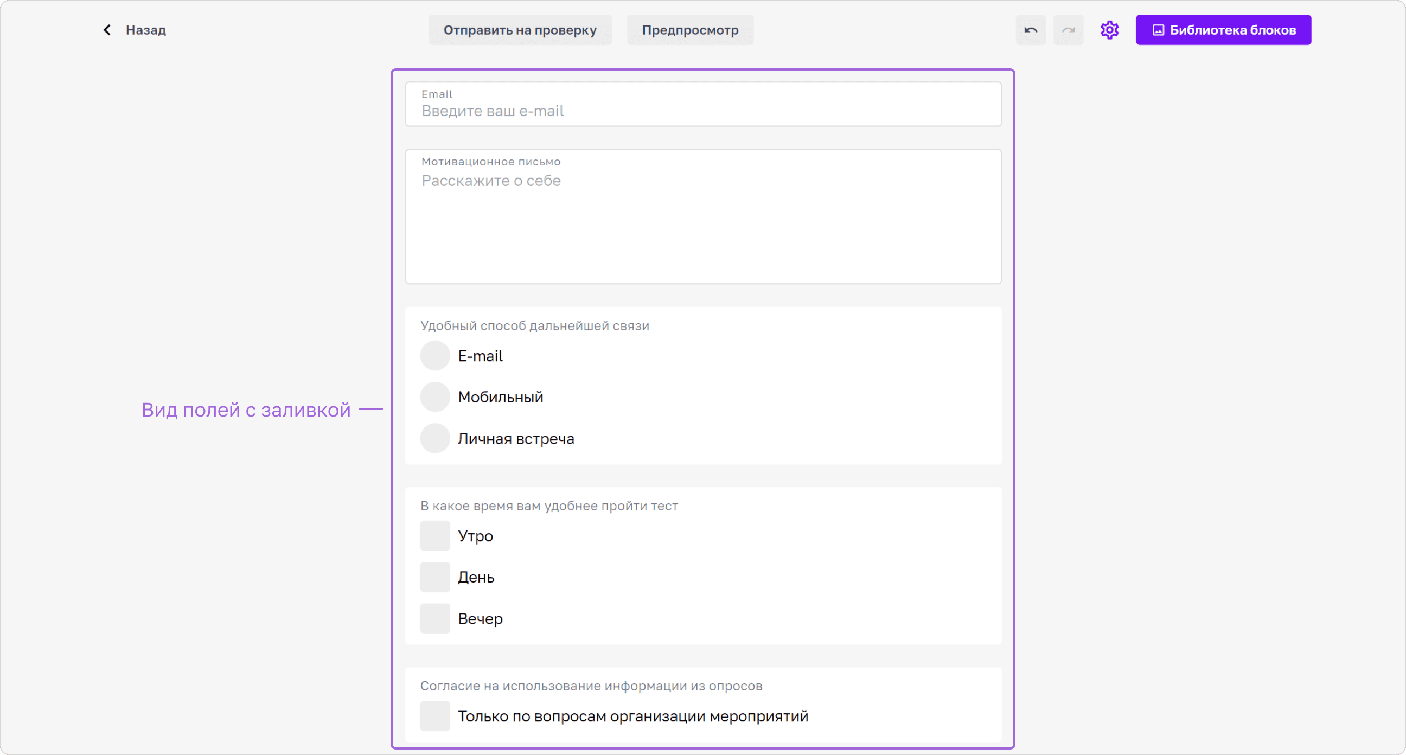Redo the last undone action

tap(1068, 30)
